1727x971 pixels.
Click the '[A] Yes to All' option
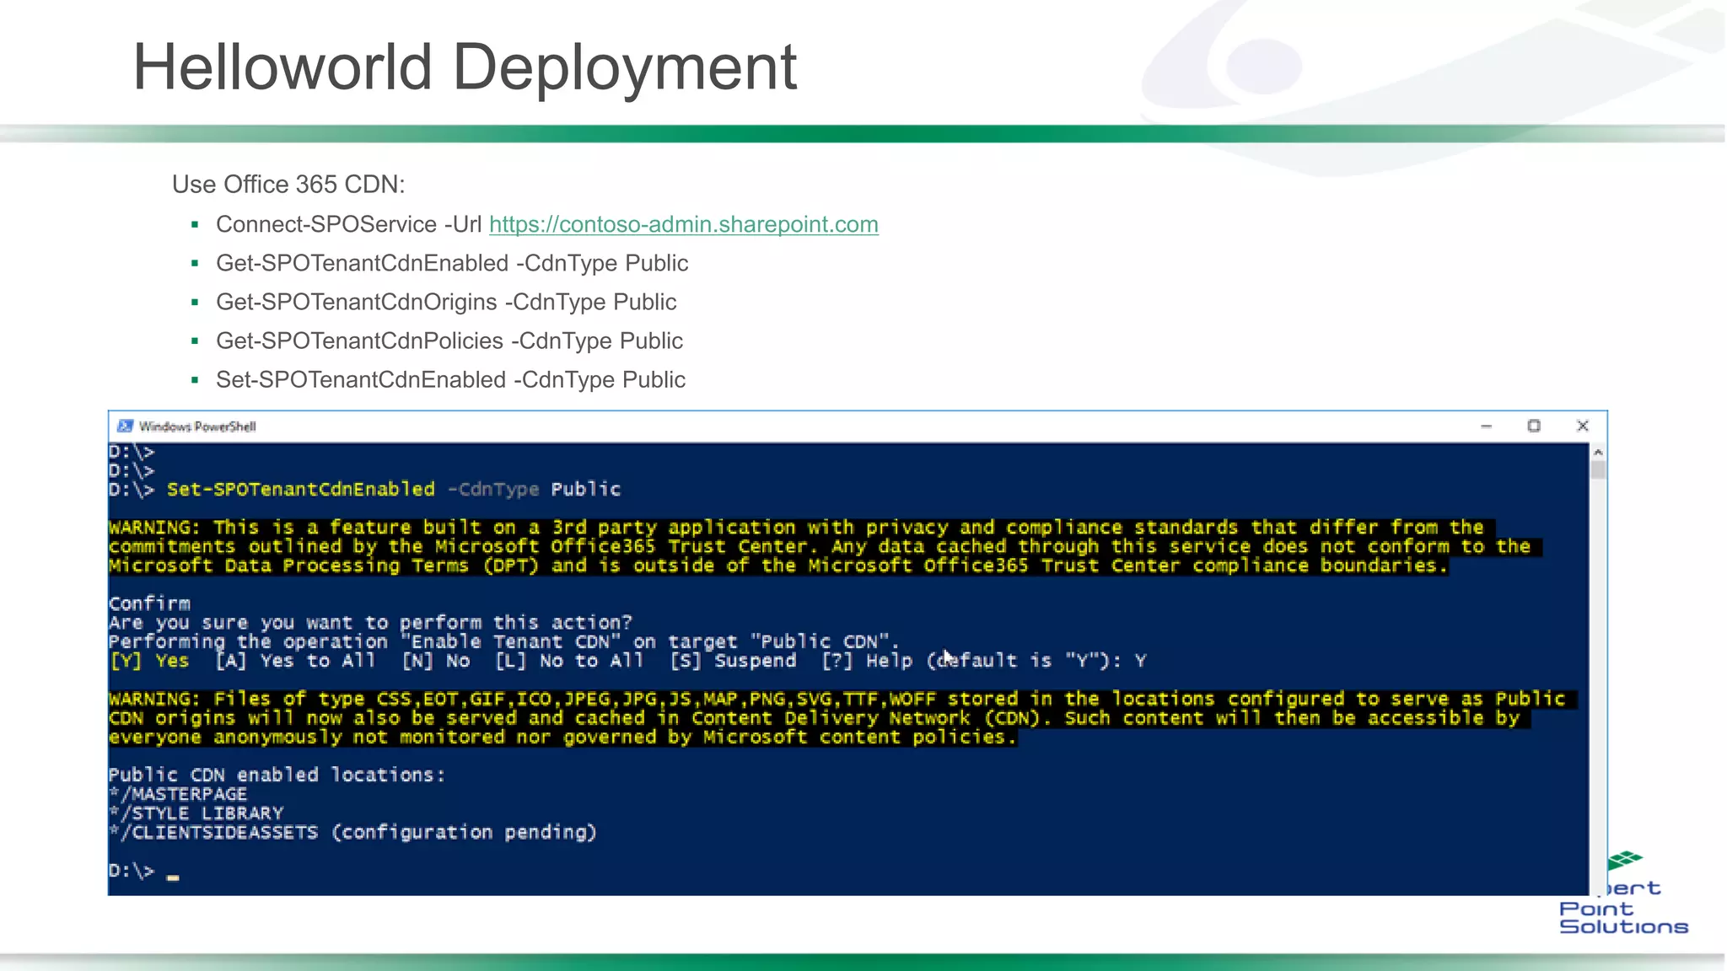[x=295, y=661]
